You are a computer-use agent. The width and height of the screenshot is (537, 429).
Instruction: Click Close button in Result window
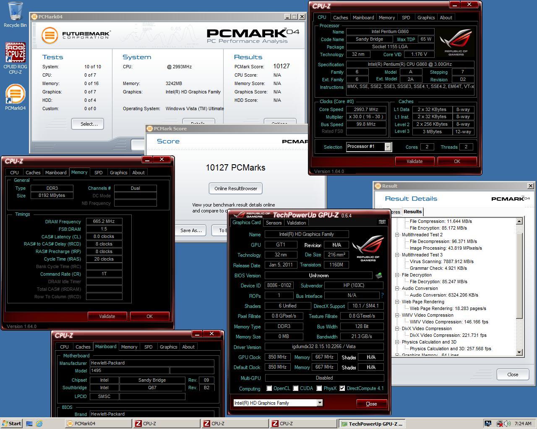point(513,375)
